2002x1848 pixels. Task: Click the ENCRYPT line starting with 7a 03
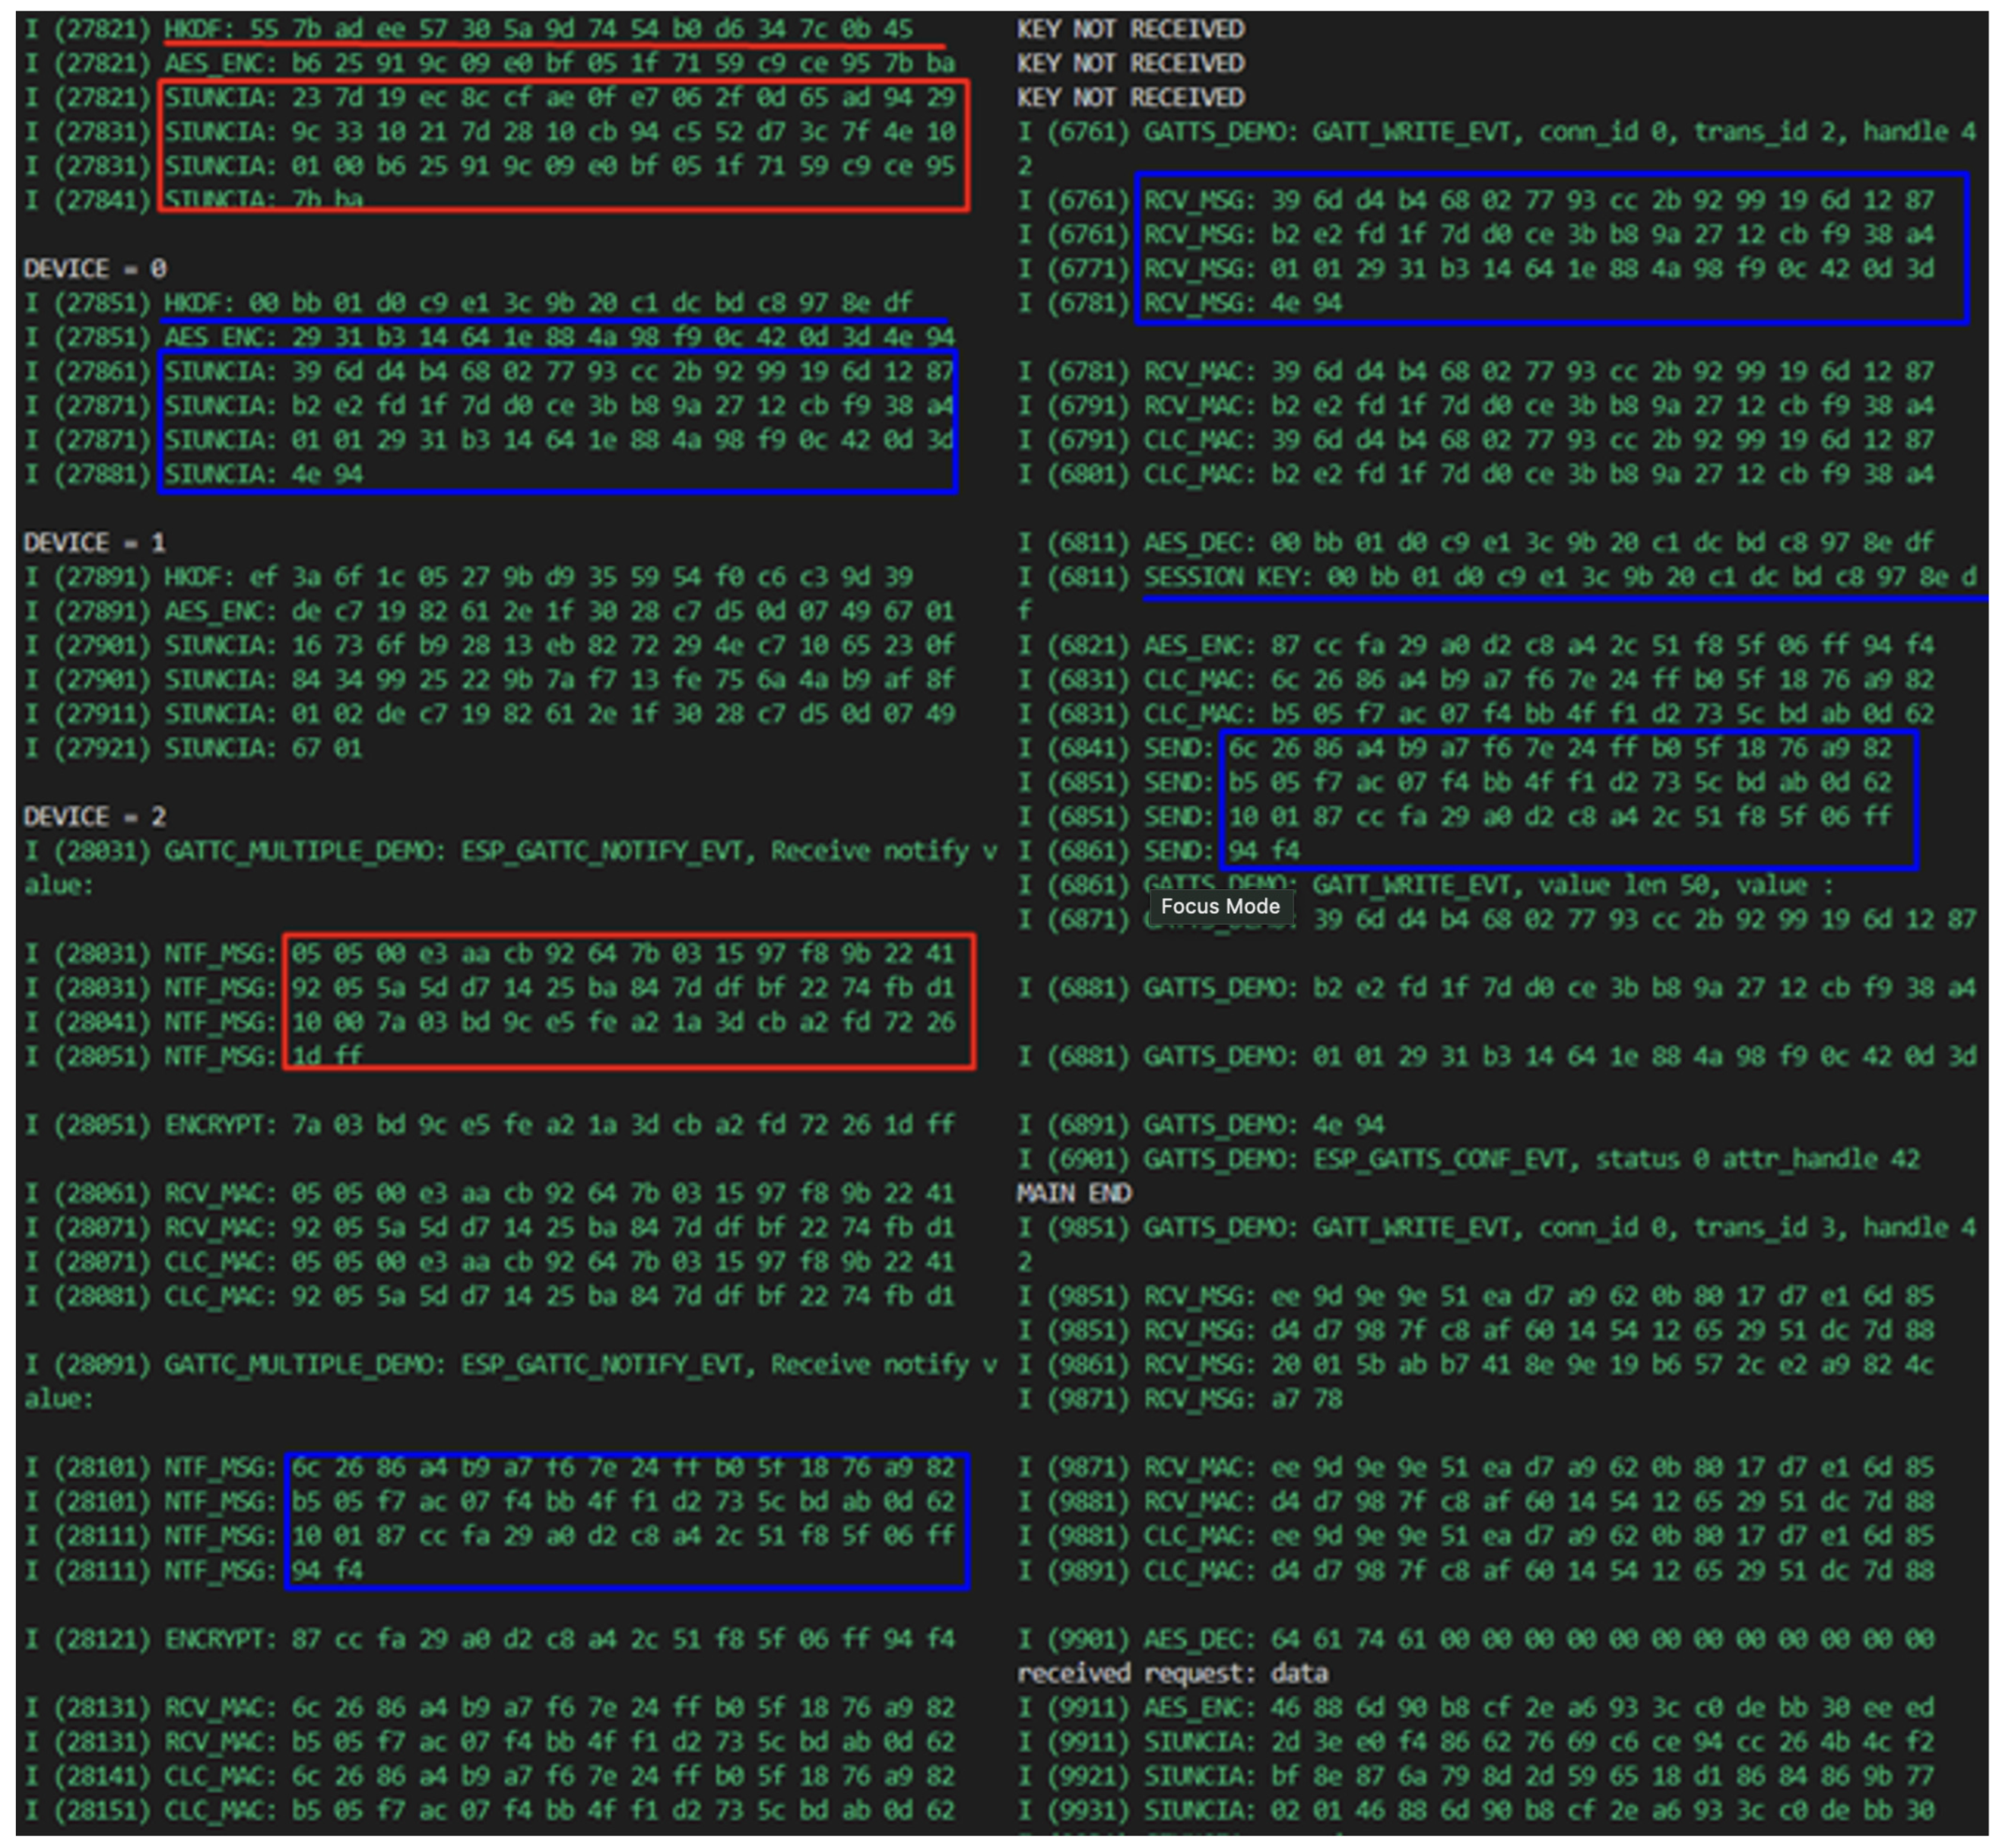pyautogui.click(x=490, y=1124)
